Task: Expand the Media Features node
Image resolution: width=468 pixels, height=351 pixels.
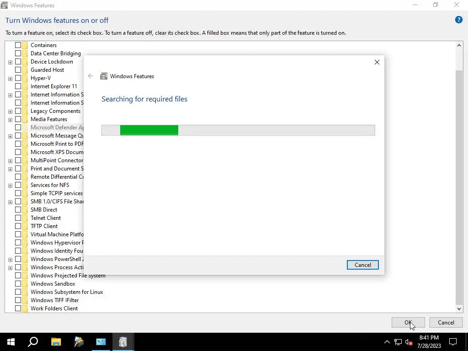Action: 10,120
